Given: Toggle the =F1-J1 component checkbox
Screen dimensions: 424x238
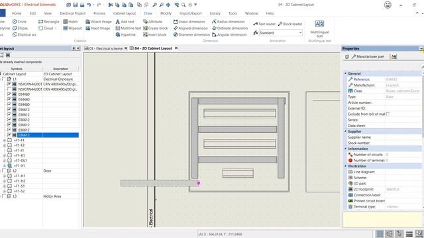Looking at the screenshot, I should coord(9,150).
